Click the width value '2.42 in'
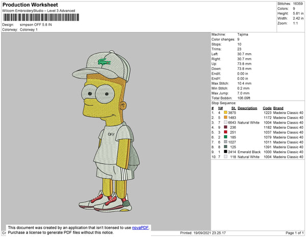 298,18
